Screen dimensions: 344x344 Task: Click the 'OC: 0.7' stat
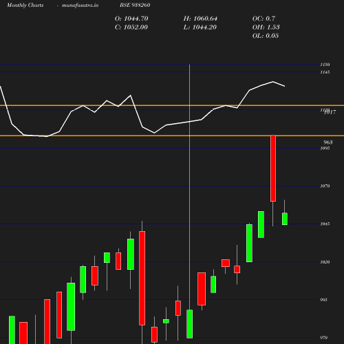pos(264,19)
